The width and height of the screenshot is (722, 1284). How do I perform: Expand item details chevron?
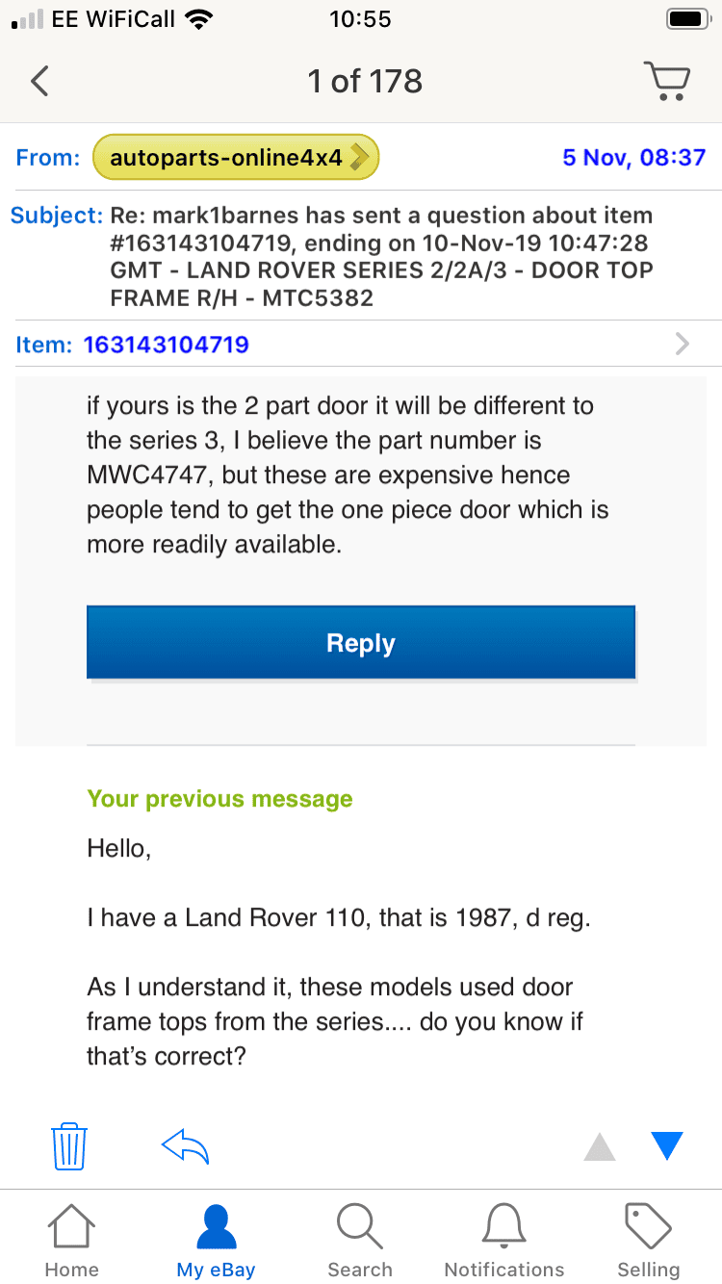pyautogui.click(x=683, y=344)
